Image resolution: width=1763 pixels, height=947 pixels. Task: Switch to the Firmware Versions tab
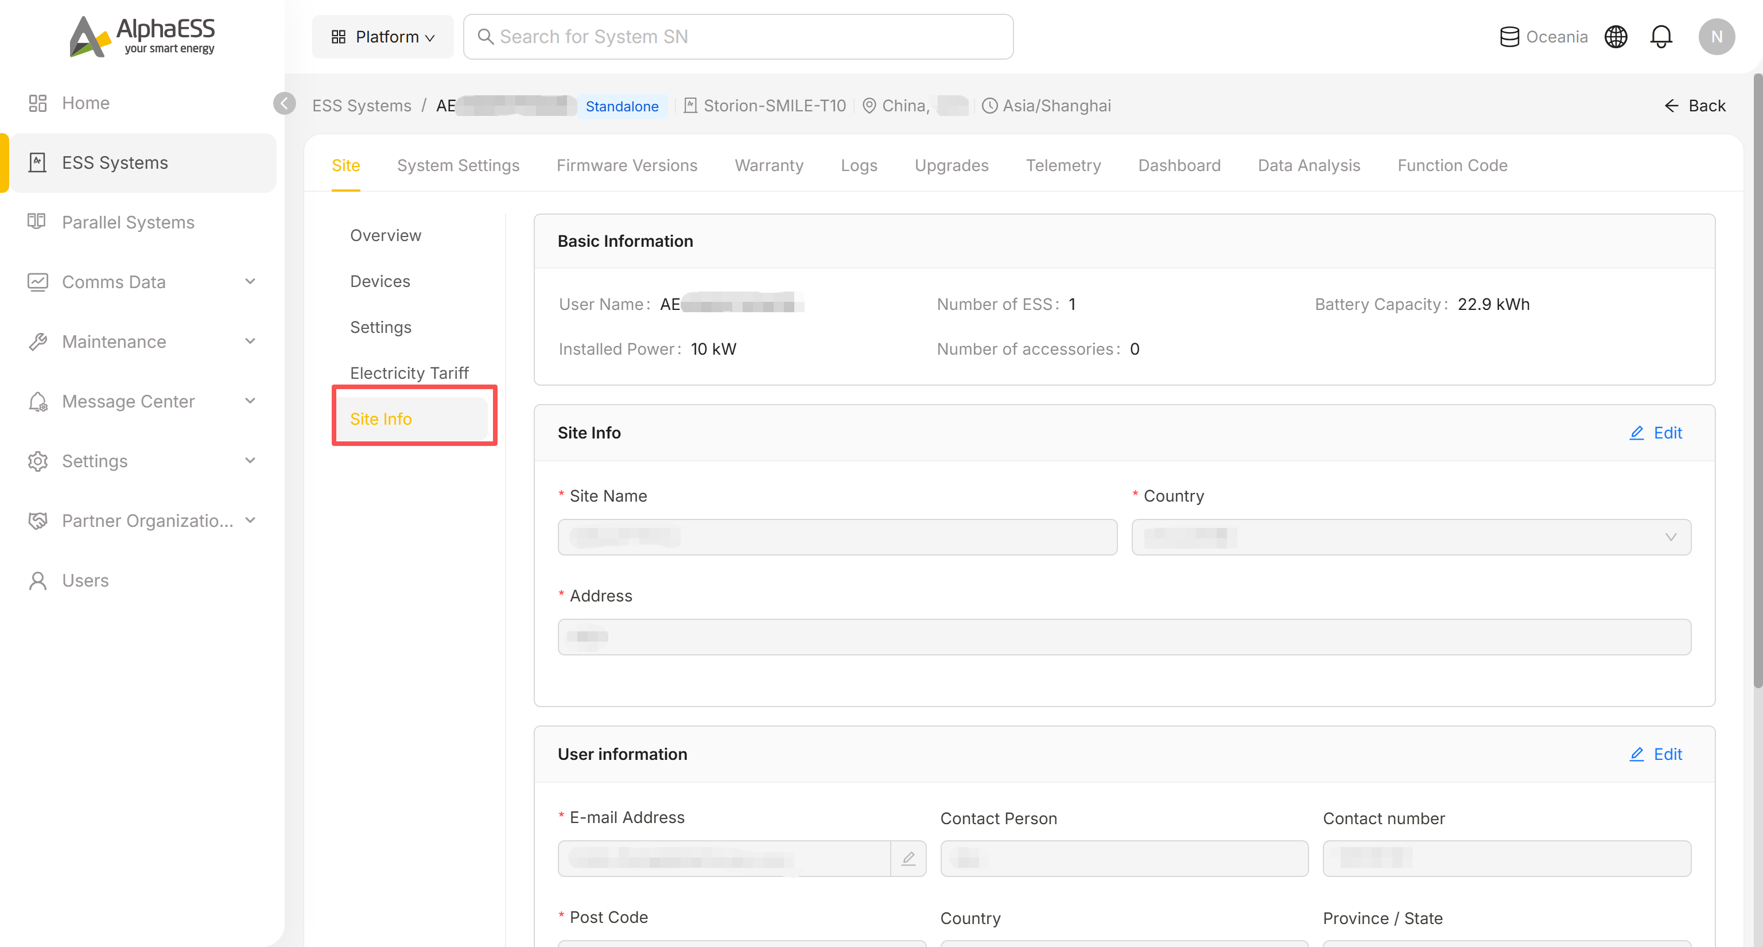coord(627,166)
